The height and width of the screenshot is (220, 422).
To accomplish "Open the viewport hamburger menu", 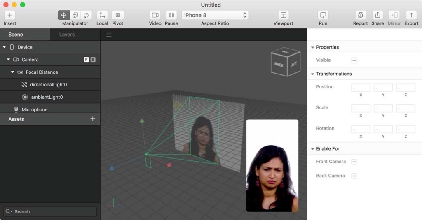I will [x=109, y=35].
